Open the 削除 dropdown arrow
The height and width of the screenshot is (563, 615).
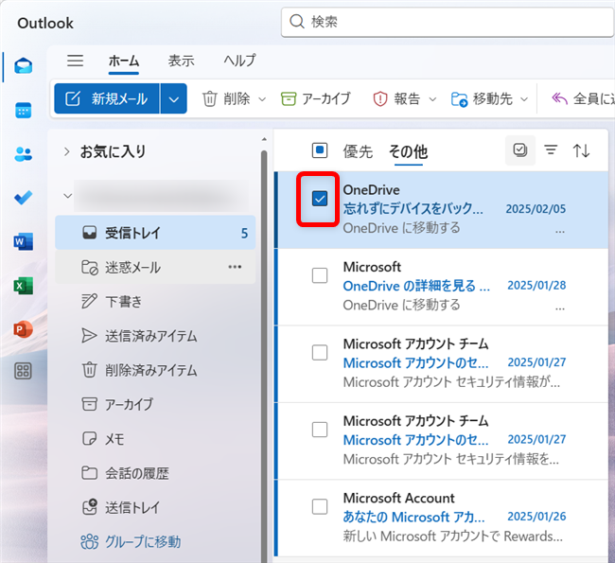point(262,98)
